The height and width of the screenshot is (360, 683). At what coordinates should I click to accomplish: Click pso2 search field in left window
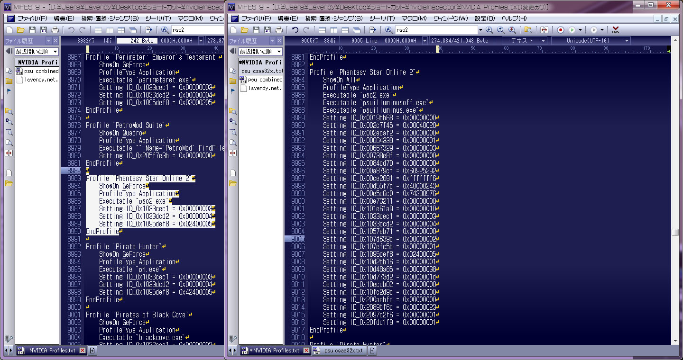pos(197,30)
